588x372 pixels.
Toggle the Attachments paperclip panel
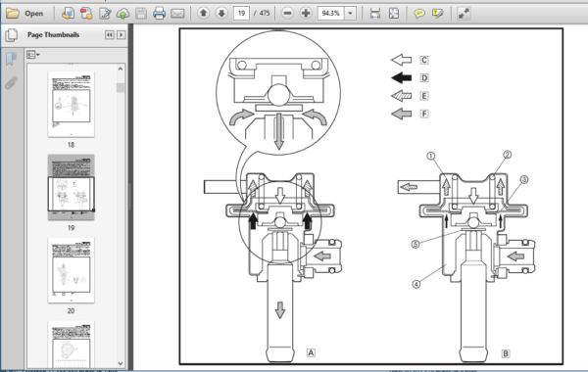tap(11, 83)
